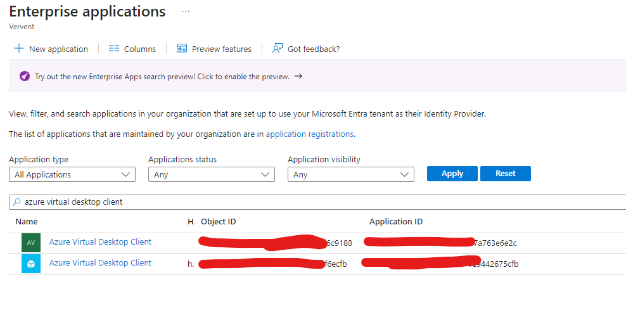Click the search box containing azure virtual desktop client

317,202
